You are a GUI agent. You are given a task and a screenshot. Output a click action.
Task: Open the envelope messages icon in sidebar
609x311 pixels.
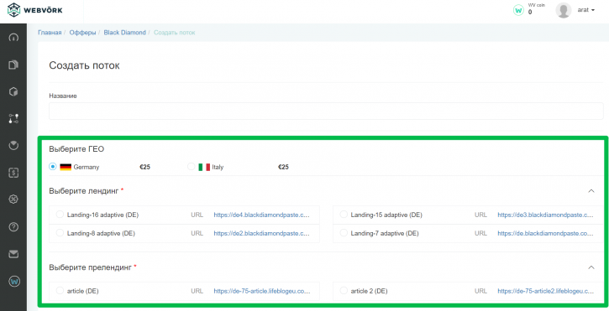[x=13, y=254]
